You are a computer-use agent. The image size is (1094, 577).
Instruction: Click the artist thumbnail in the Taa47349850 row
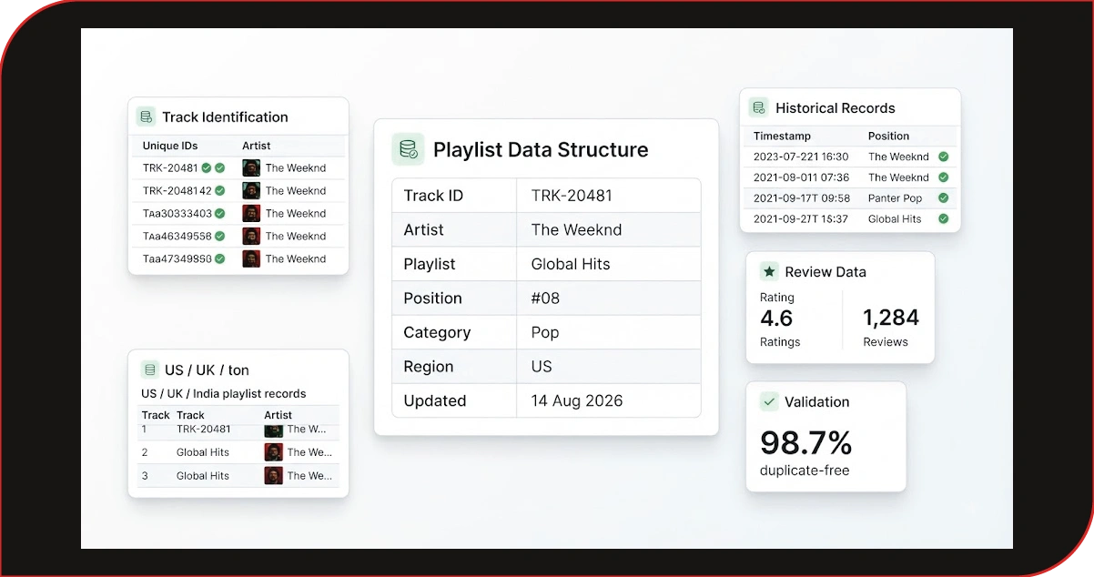point(251,259)
